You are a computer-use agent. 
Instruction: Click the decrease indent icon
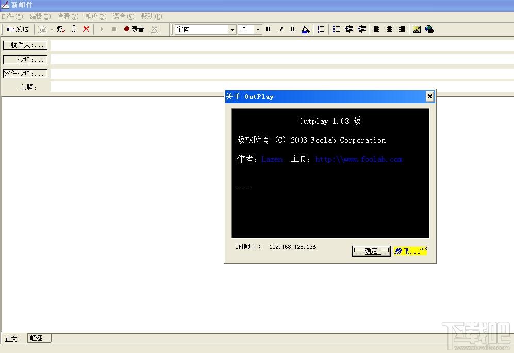tap(349, 29)
